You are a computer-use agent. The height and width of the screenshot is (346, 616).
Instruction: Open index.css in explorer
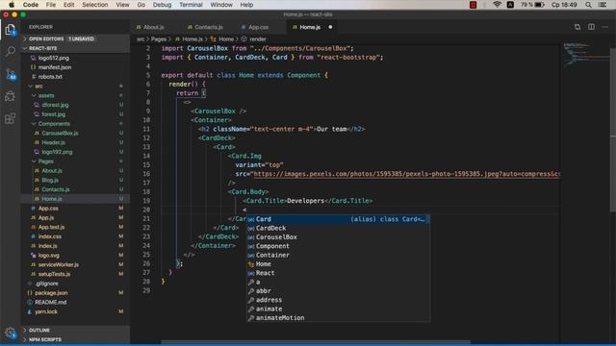pos(49,236)
